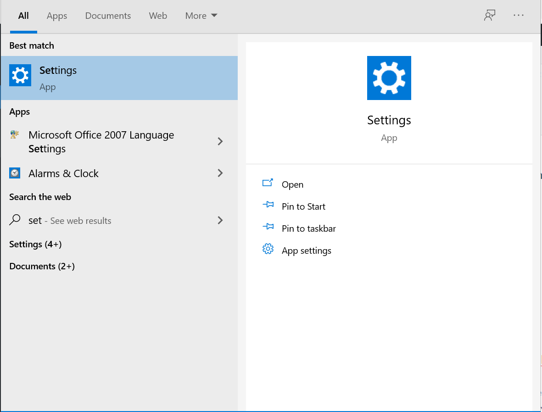Click Open in the Settings actions
This screenshot has height=412, width=542.
point(292,184)
